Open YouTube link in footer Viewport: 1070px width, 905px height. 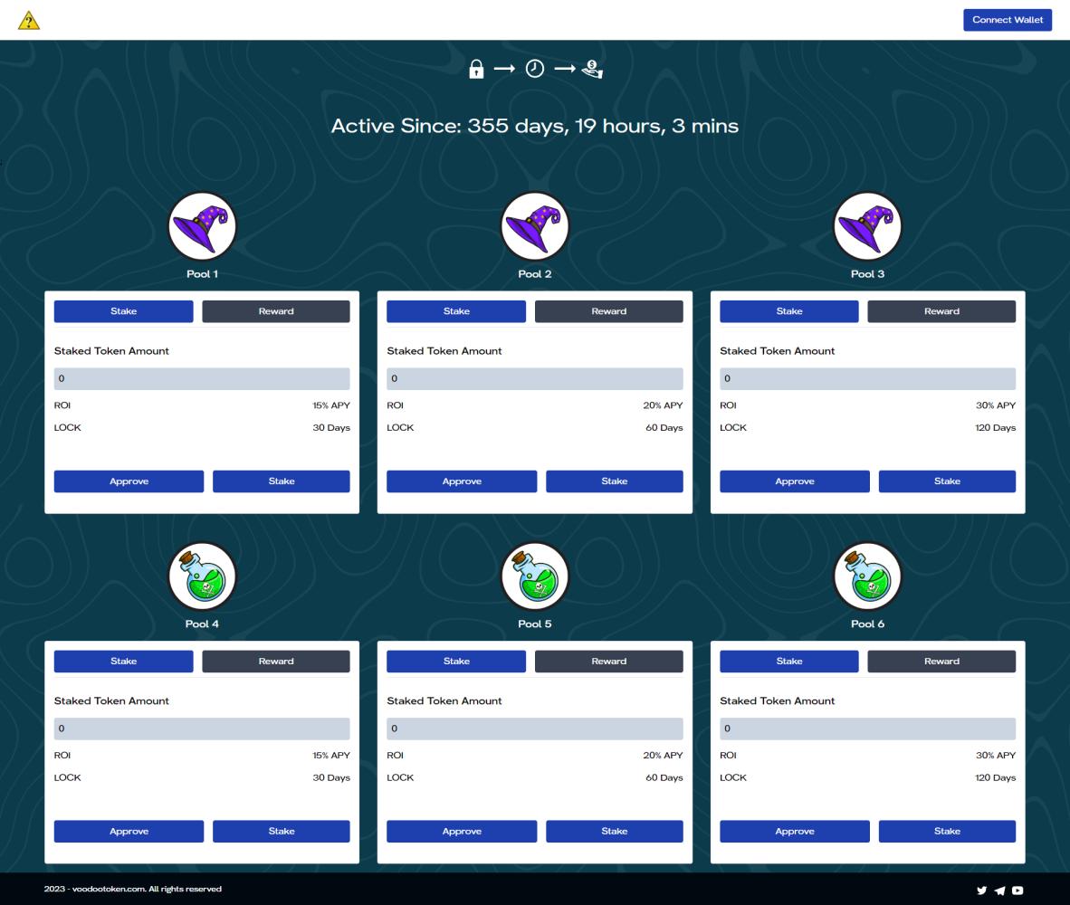click(x=1017, y=890)
